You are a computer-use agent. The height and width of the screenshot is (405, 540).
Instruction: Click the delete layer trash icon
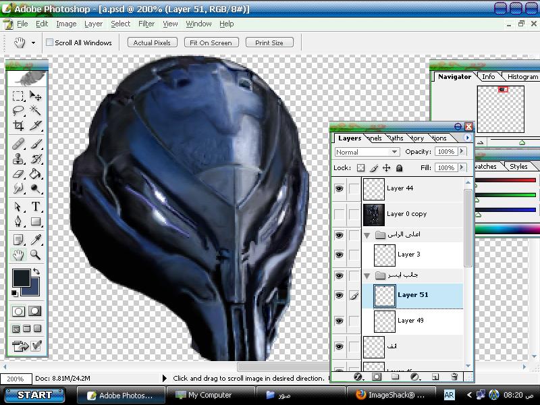(454, 377)
